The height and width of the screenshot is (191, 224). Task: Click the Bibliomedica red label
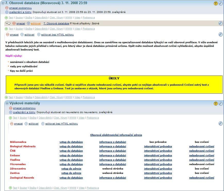pyautogui.click(x=18, y=142)
